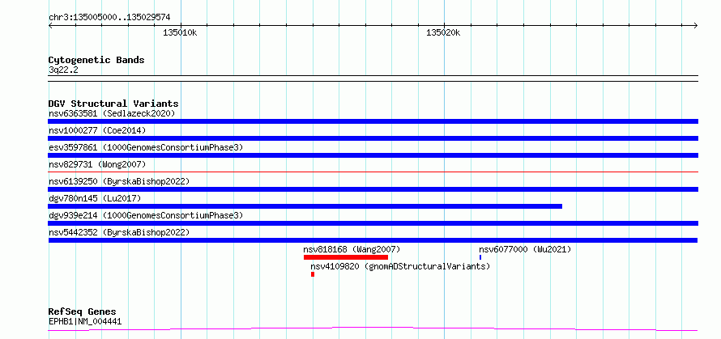Click the nsv829731 (Wong2007) label

tap(97, 164)
